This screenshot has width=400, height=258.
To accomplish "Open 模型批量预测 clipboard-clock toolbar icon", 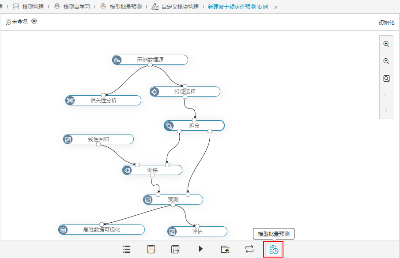I will pos(273,249).
